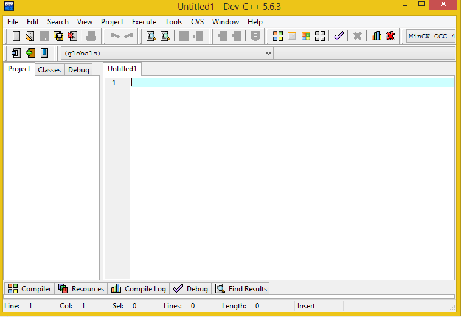Click the Indent toolbar icon

(x=184, y=36)
